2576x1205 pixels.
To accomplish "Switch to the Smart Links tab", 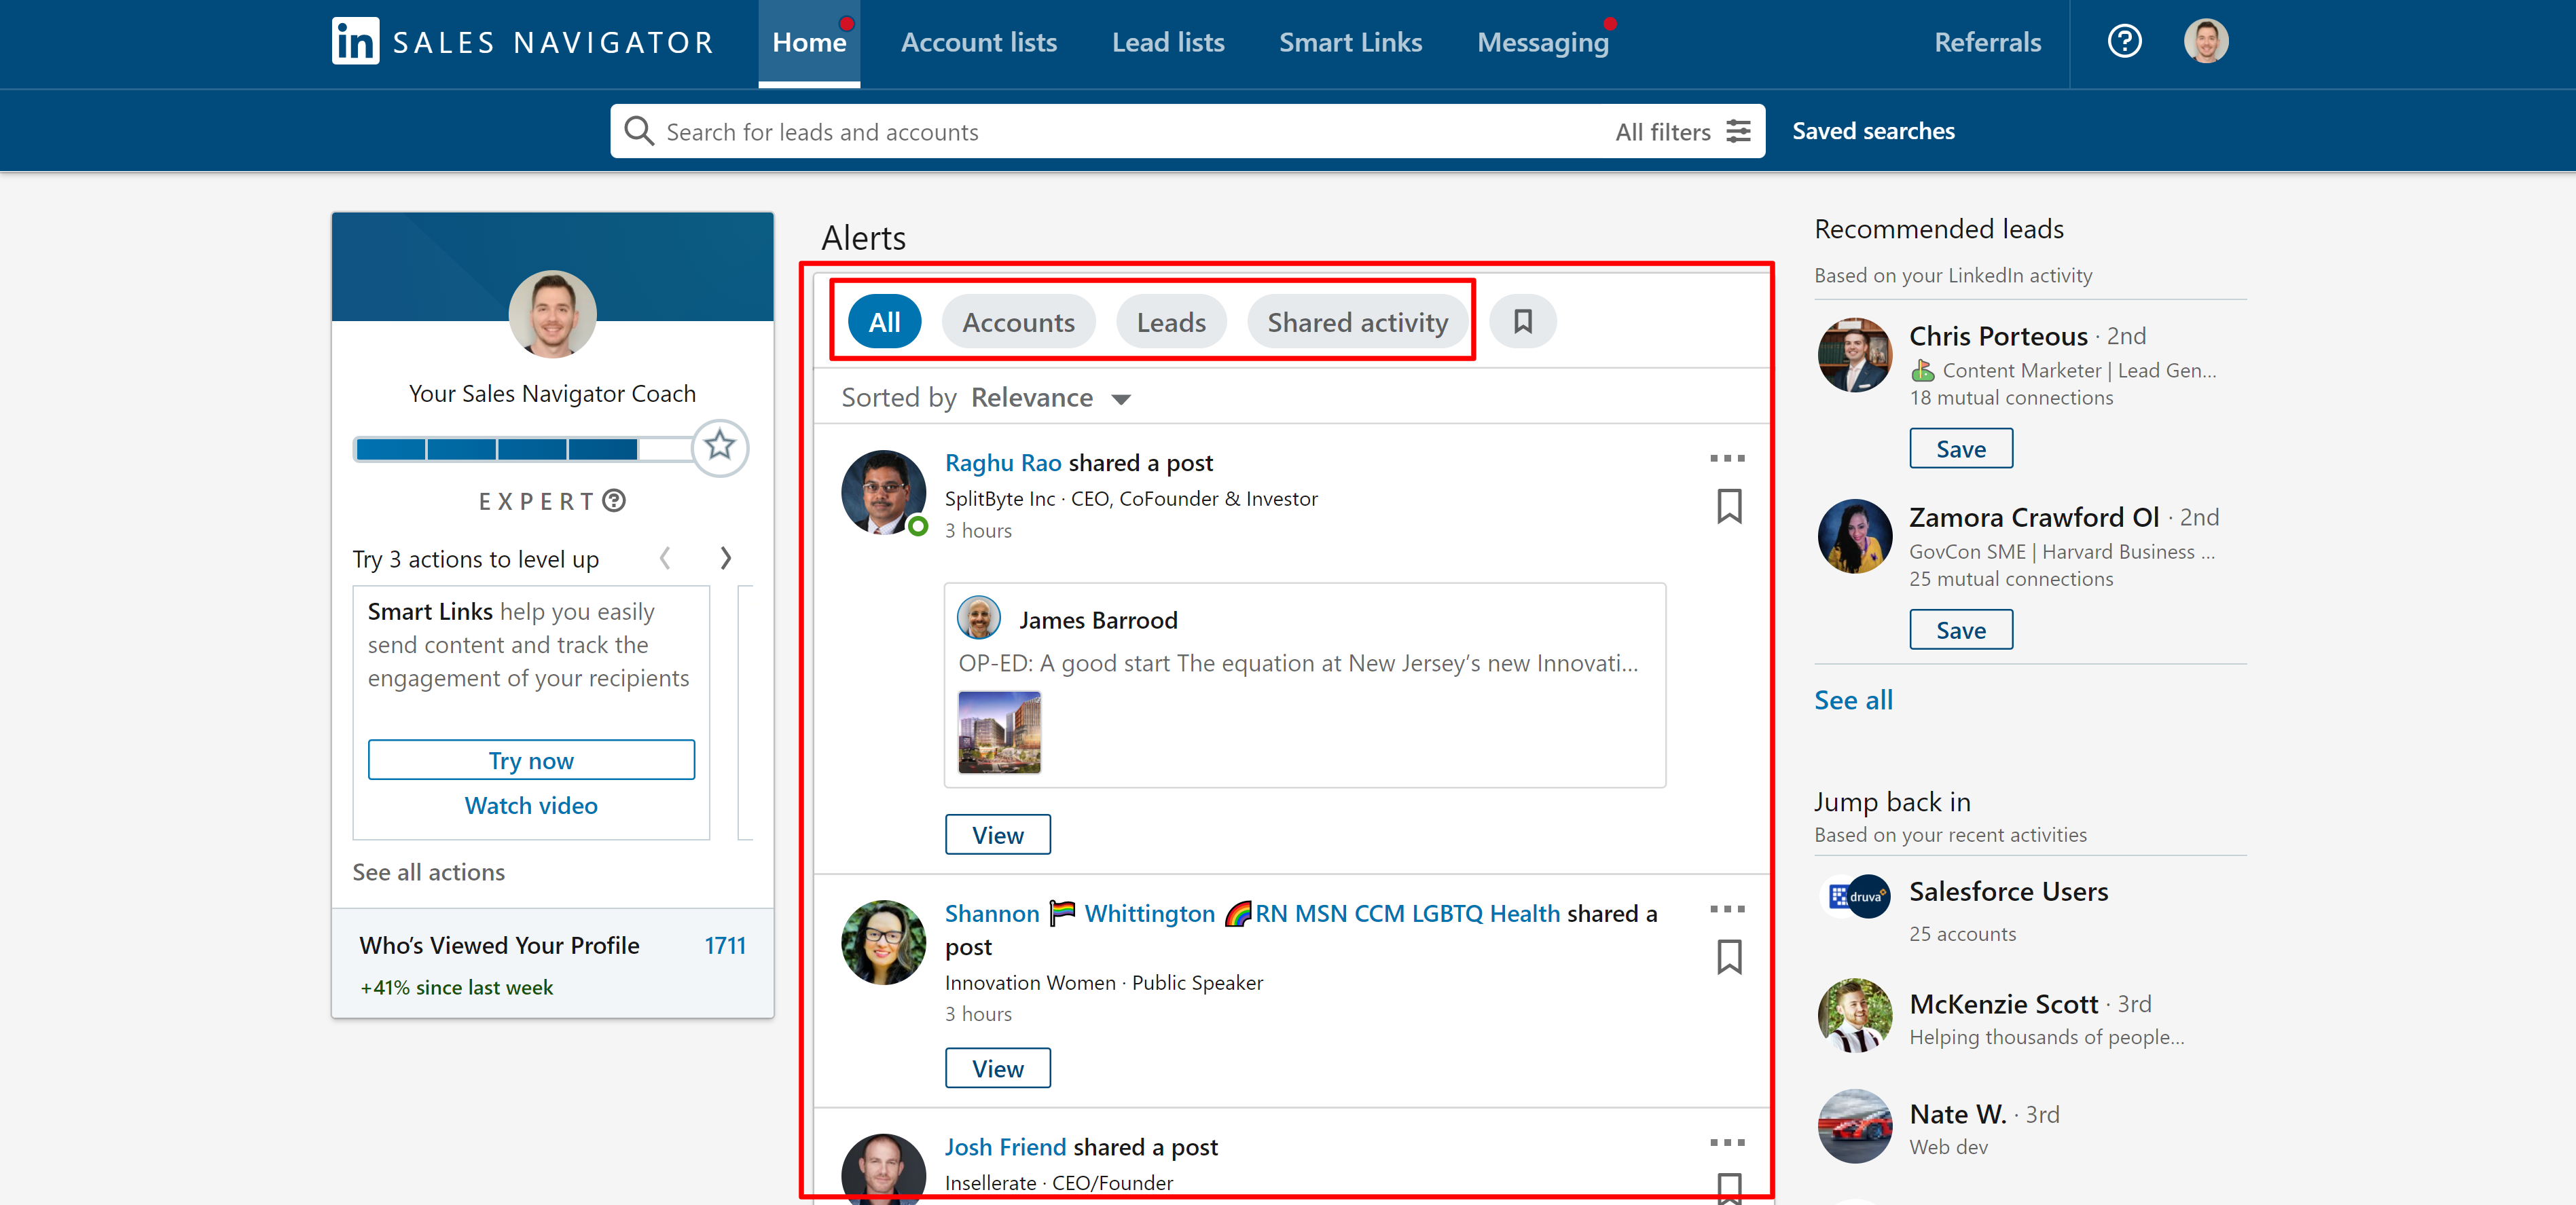I will tap(1350, 42).
